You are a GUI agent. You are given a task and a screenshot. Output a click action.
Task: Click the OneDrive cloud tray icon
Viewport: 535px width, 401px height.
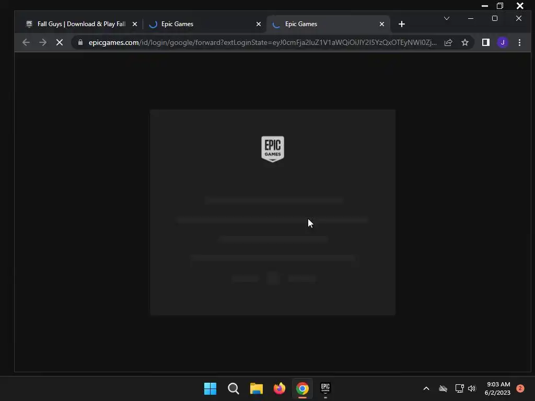pos(443,388)
